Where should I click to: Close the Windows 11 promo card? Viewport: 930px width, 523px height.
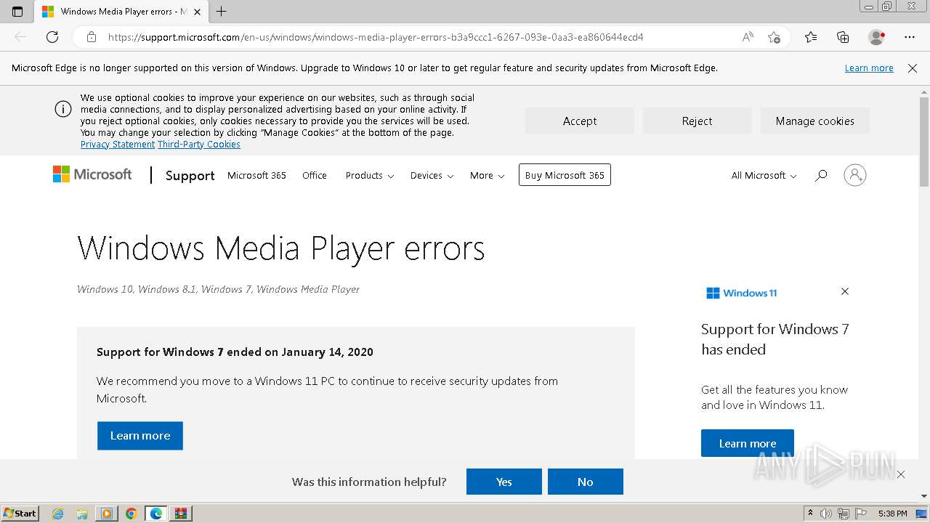845,291
